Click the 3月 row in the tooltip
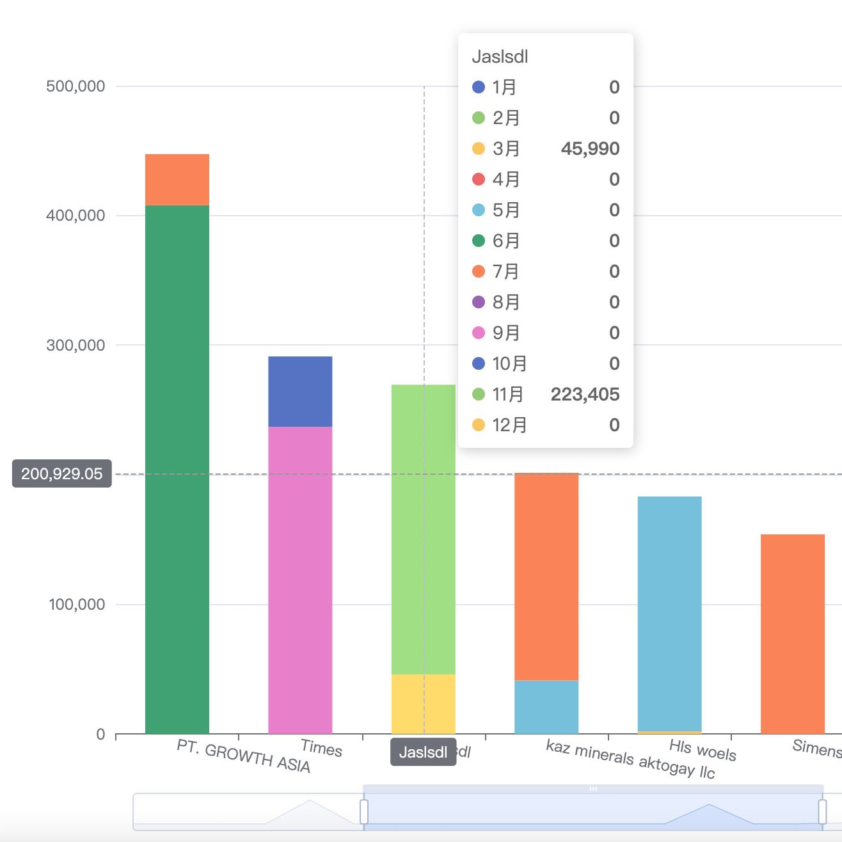842x842 pixels. point(546,148)
